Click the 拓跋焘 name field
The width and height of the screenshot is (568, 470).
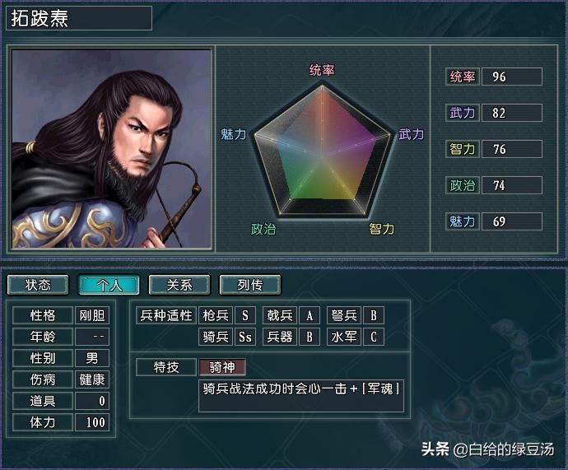tap(79, 18)
